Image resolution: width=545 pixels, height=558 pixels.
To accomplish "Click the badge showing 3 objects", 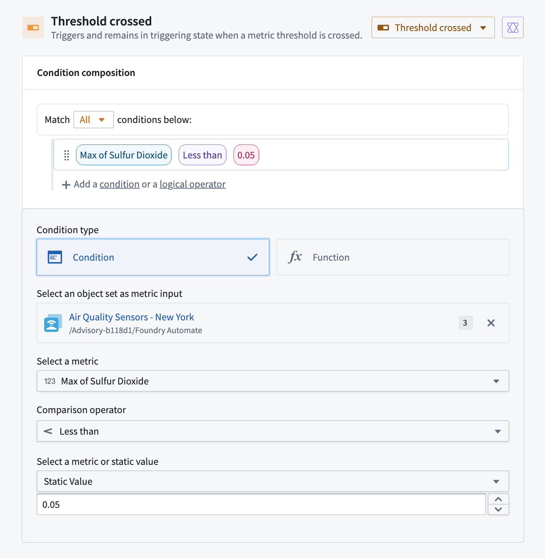I will [465, 323].
